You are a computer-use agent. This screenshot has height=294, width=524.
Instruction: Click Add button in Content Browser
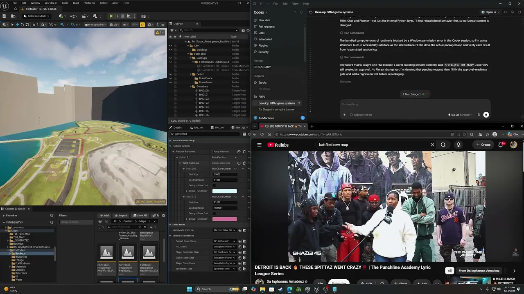pos(104,215)
